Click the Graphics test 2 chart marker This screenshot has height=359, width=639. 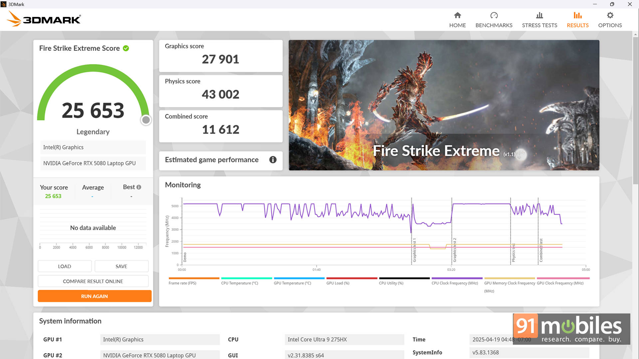pyautogui.click(x=455, y=250)
